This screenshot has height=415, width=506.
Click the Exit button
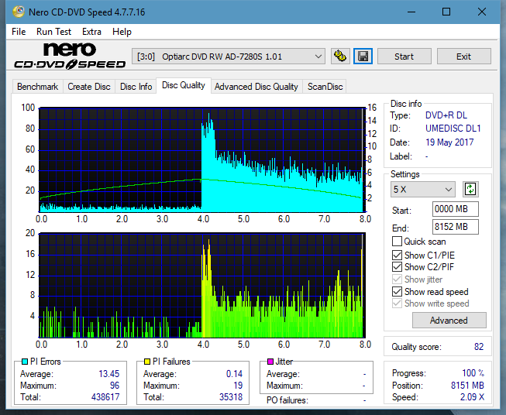pos(463,57)
